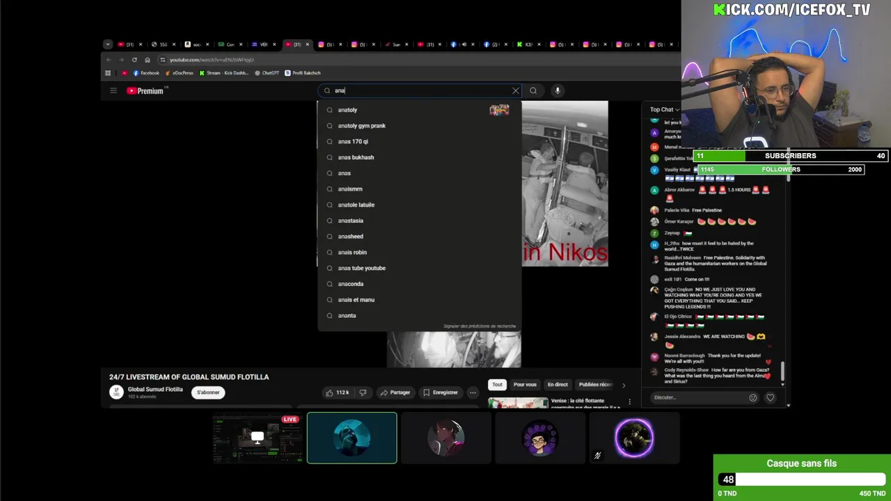The height and width of the screenshot is (501, 891).
Task: Open the eDocPerso bookmark
Action: click(180, 73)
